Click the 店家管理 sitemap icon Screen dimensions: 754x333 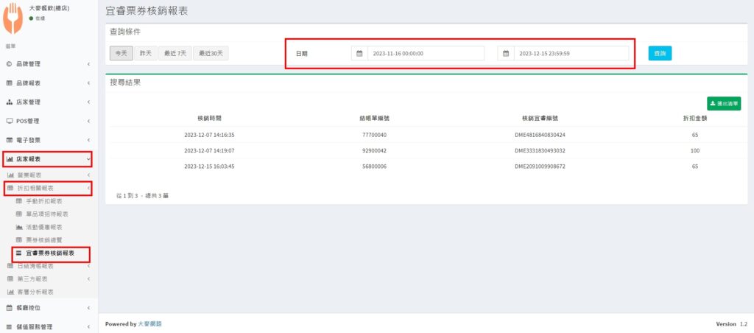(x=10, y=102)
